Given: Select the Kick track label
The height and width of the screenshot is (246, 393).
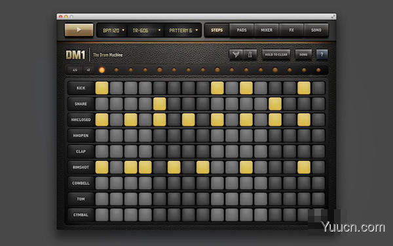Looking at the screenshot, I should 81,88.
